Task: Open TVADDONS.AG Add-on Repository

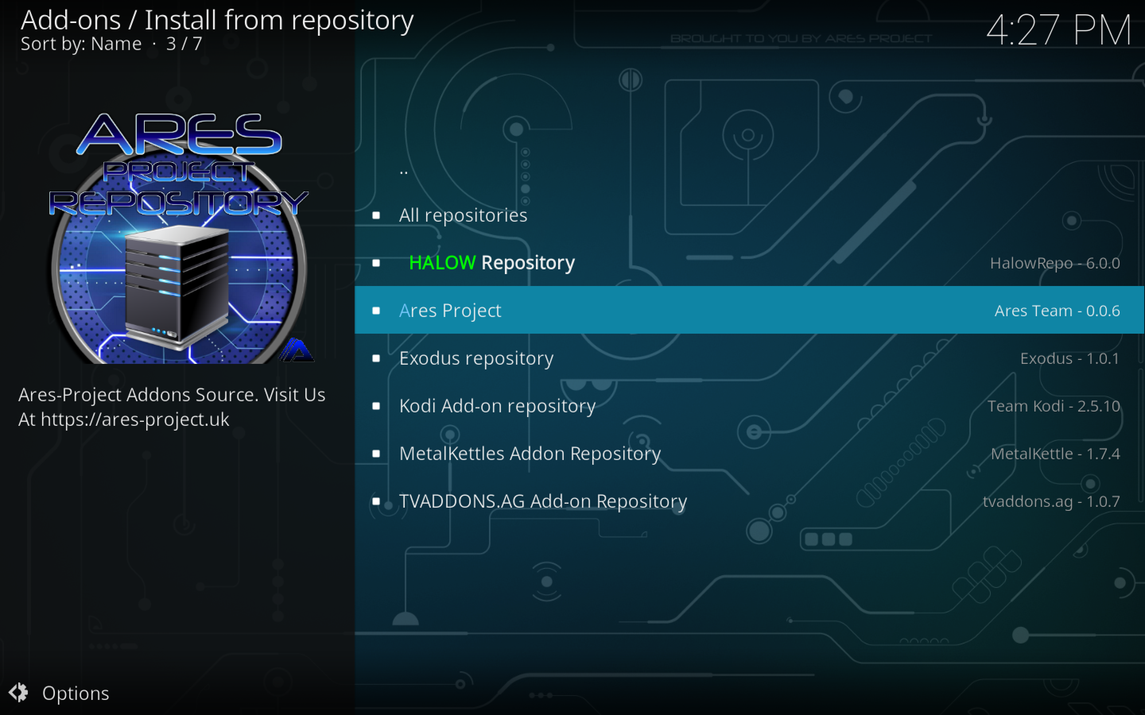Action: [749, 501]
